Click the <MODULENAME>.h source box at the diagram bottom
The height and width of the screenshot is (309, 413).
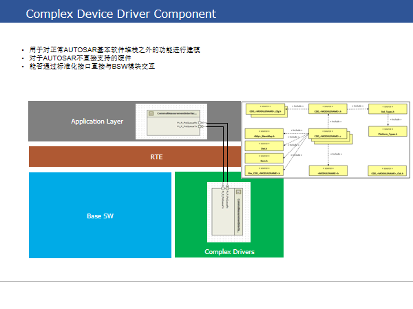click(x=328, y=170)
